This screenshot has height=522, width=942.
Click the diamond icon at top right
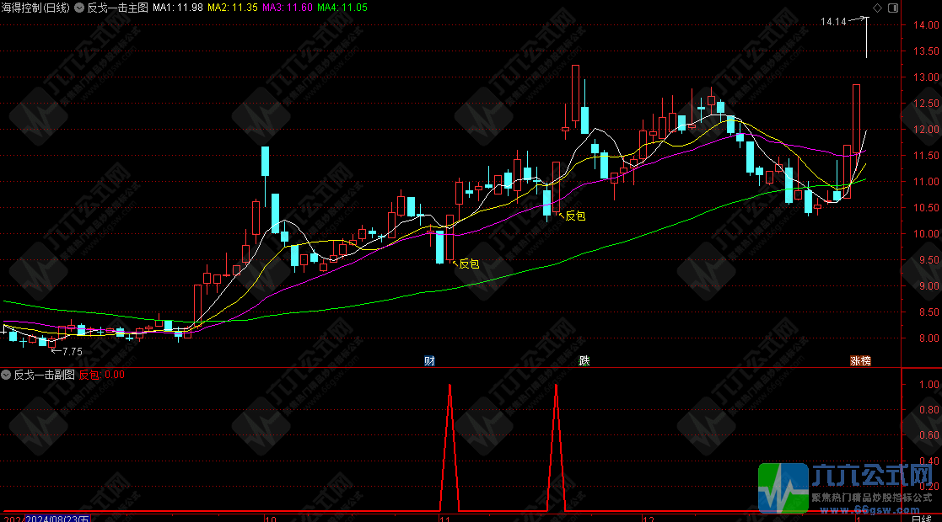876,8
